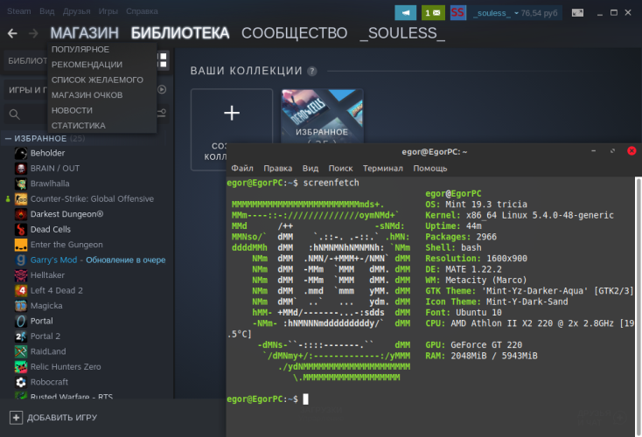Click the Robocraft game icon
The width and height of the screenshot is (642, 437).
[x=21, y=382]
